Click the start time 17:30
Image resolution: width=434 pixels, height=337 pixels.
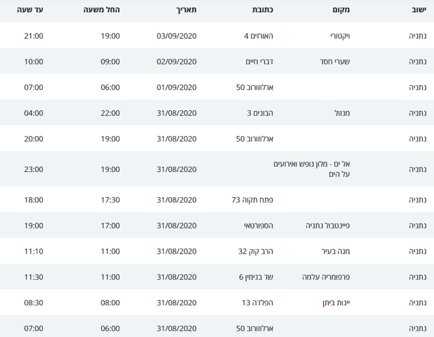(110, 200)
